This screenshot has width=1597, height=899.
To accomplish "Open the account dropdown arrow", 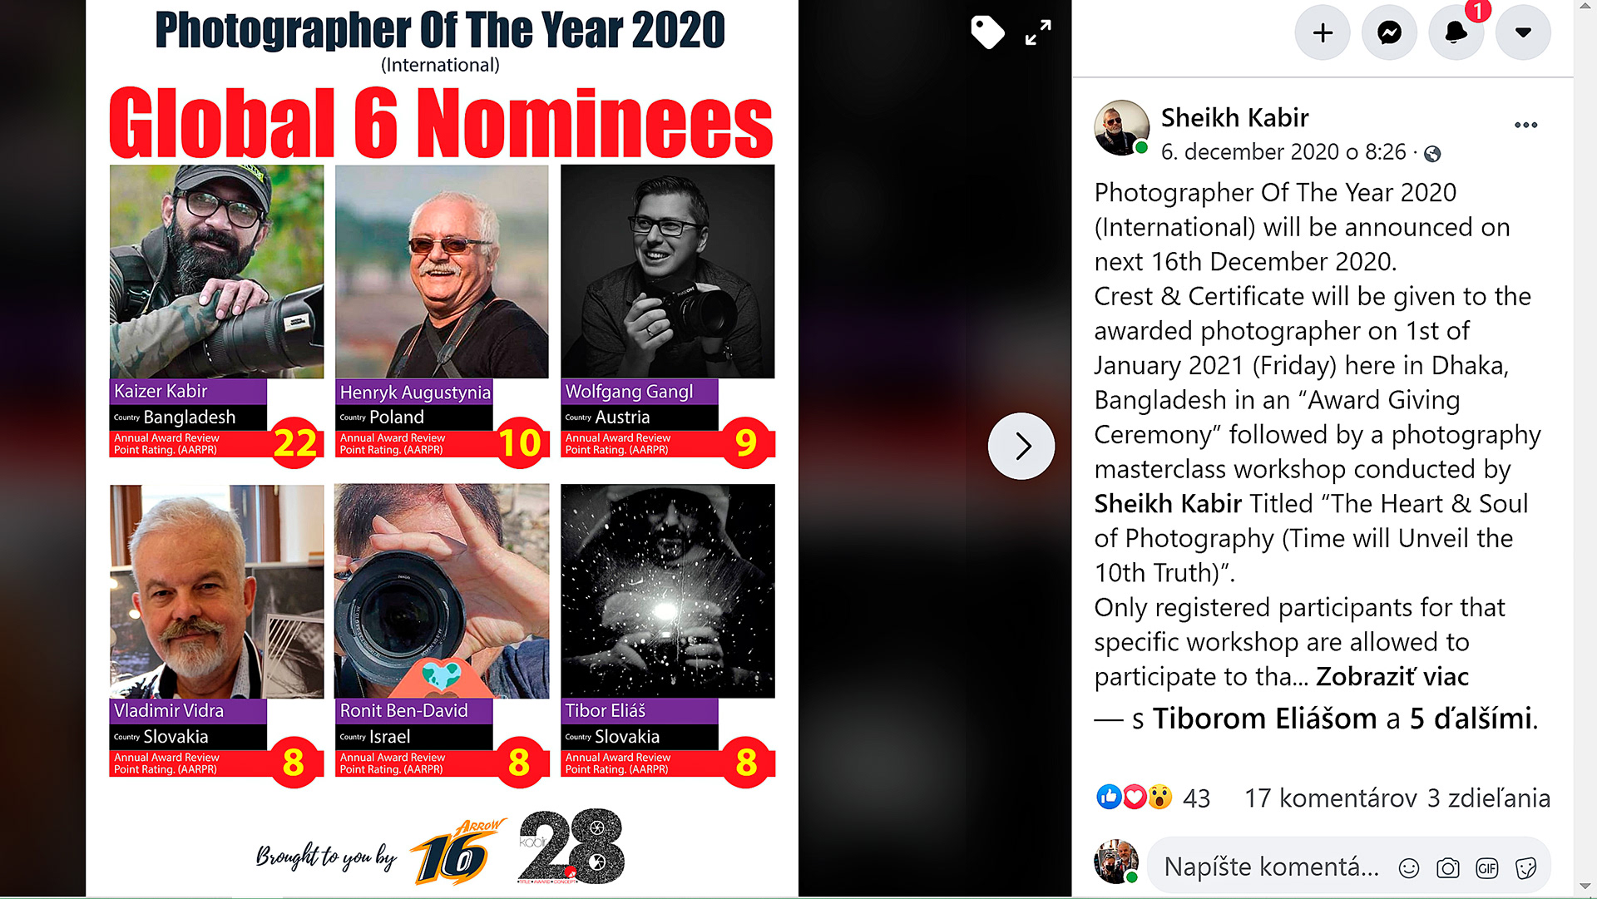I will pos(1523,33).
